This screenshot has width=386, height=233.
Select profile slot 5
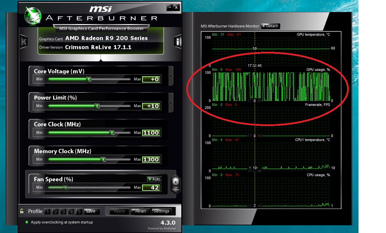[79, 211]
